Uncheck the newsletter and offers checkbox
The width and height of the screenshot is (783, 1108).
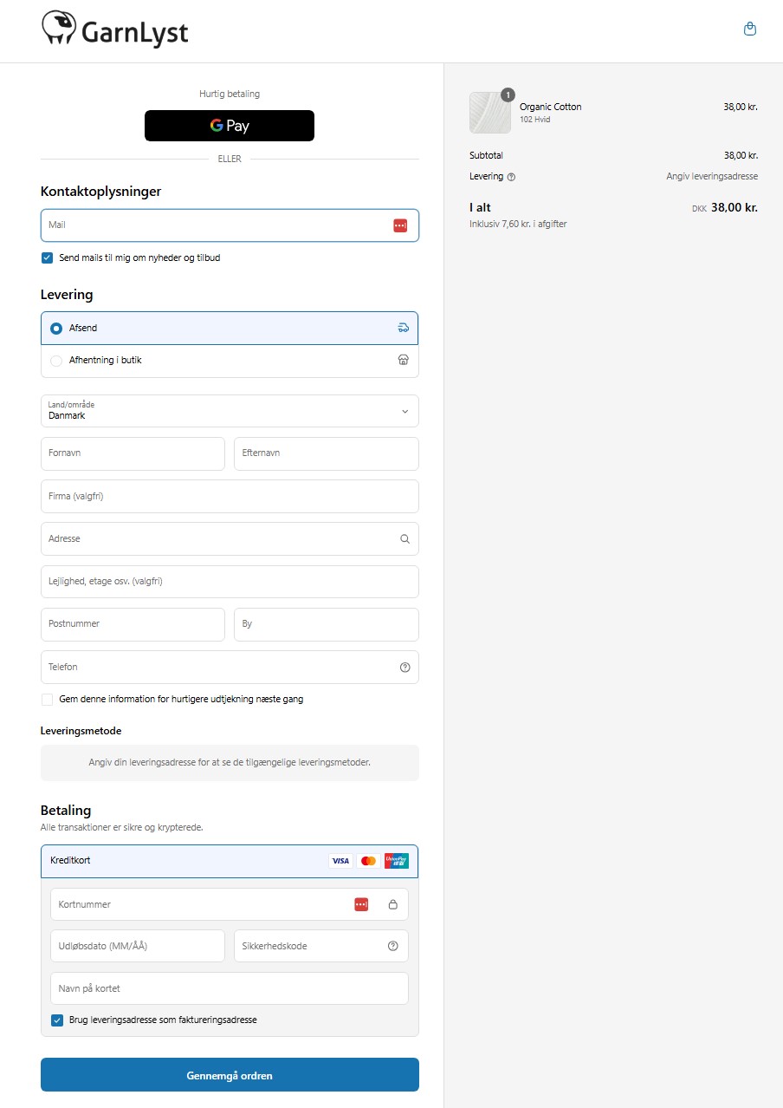click(48, 258)
